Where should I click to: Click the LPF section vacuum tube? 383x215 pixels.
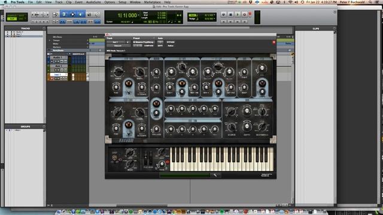pos(218,84)
